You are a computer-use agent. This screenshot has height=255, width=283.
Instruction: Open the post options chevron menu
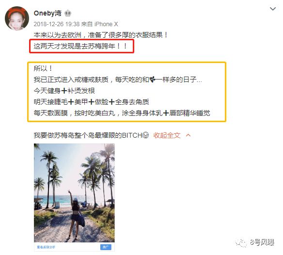(x=272, y=9)
